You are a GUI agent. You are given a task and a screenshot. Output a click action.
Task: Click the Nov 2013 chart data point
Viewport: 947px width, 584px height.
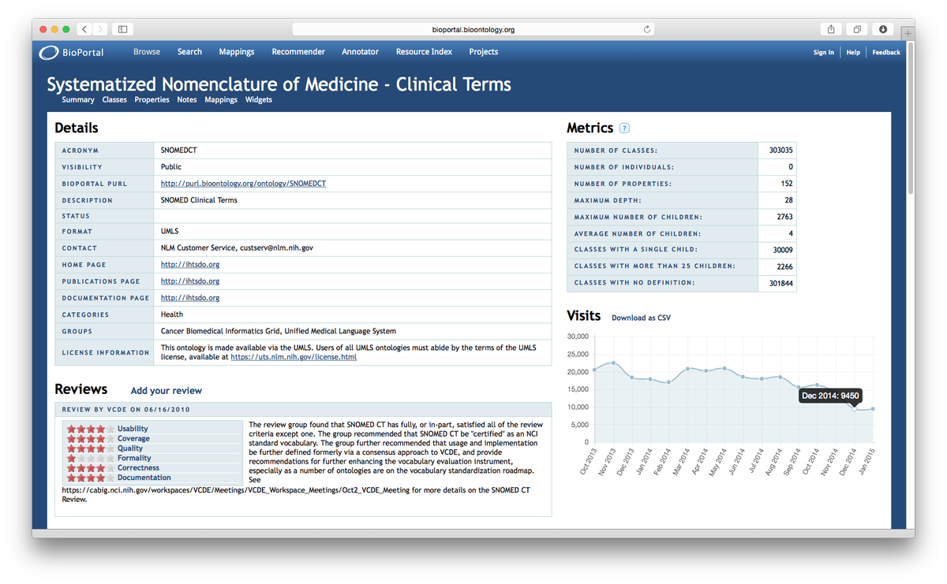click(x=613, y=363)
